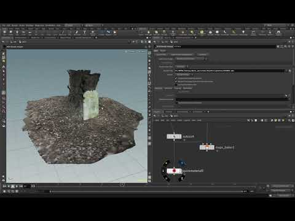Image resolution: width=295 pixels, height=221 pixels.
Task: Select the quickmaterial1 node
Action: pos(174,171)
